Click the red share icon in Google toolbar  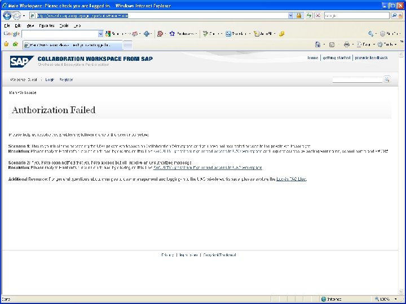tap(160, 34)
